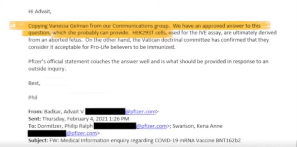Screen dimensions: 297x147
Task: Click the bold "Subject:" header label
Action: 38,141
